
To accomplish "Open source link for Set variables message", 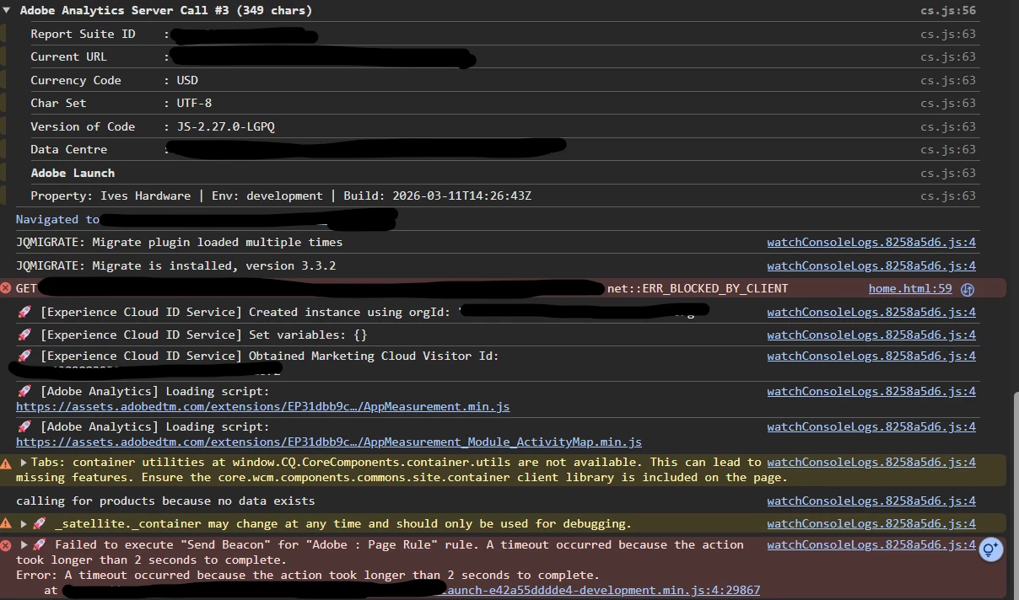I will tap(871, 335).
